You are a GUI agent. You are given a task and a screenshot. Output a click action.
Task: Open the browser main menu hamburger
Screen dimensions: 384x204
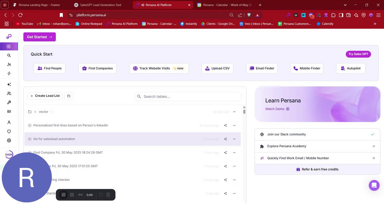pyautogui.click(x=378, y=15)
